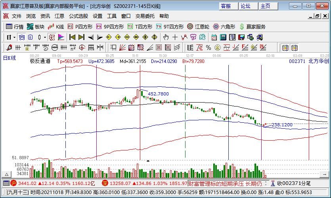Open the 公式选股 menu
This screenshot has height=198, width=331.
[78, 16]
